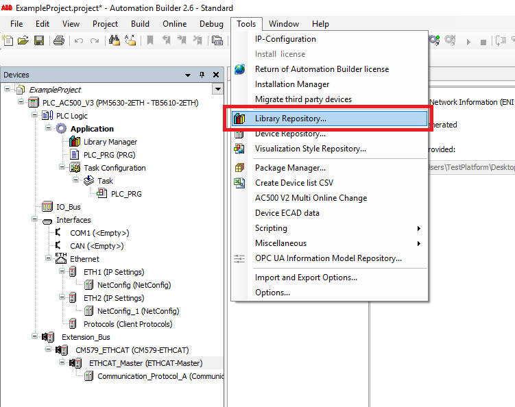Open Library Repository from Tools menu
The image size is (515, 407).
[x=290, y=119]
